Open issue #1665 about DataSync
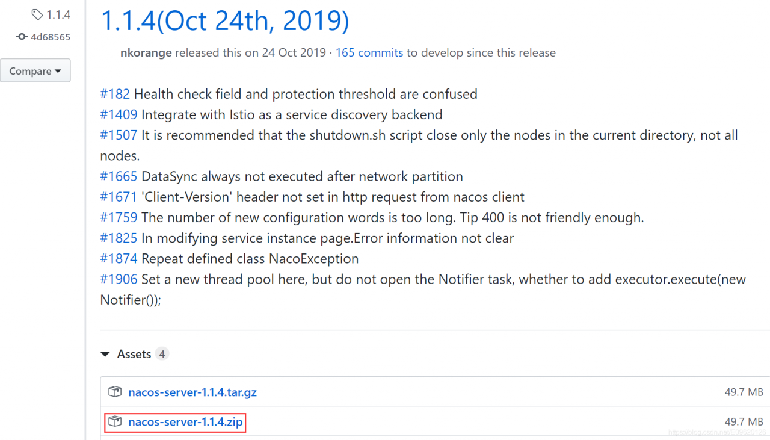 pos(119,176)
